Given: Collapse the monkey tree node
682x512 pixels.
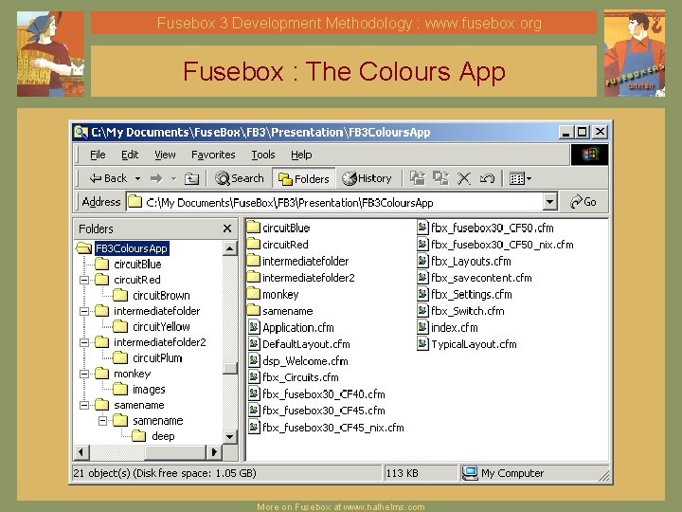Looking at the screenshot, I should [x=84, y=374].
